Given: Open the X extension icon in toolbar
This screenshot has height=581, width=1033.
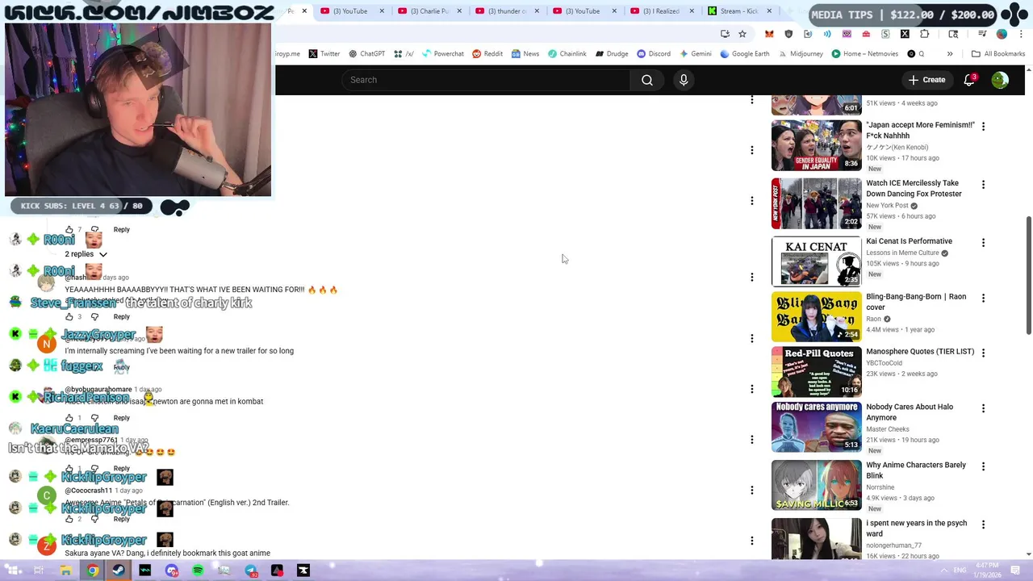Looking at the screenshot, I should click(905, 34).
